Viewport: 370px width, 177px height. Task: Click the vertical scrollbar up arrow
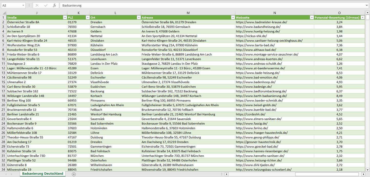pyautogui.click(x=368, y=13)
